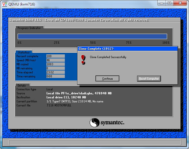189x149 pixels.
Task: Click the 50% progress label
Action: tap(93, 43)
